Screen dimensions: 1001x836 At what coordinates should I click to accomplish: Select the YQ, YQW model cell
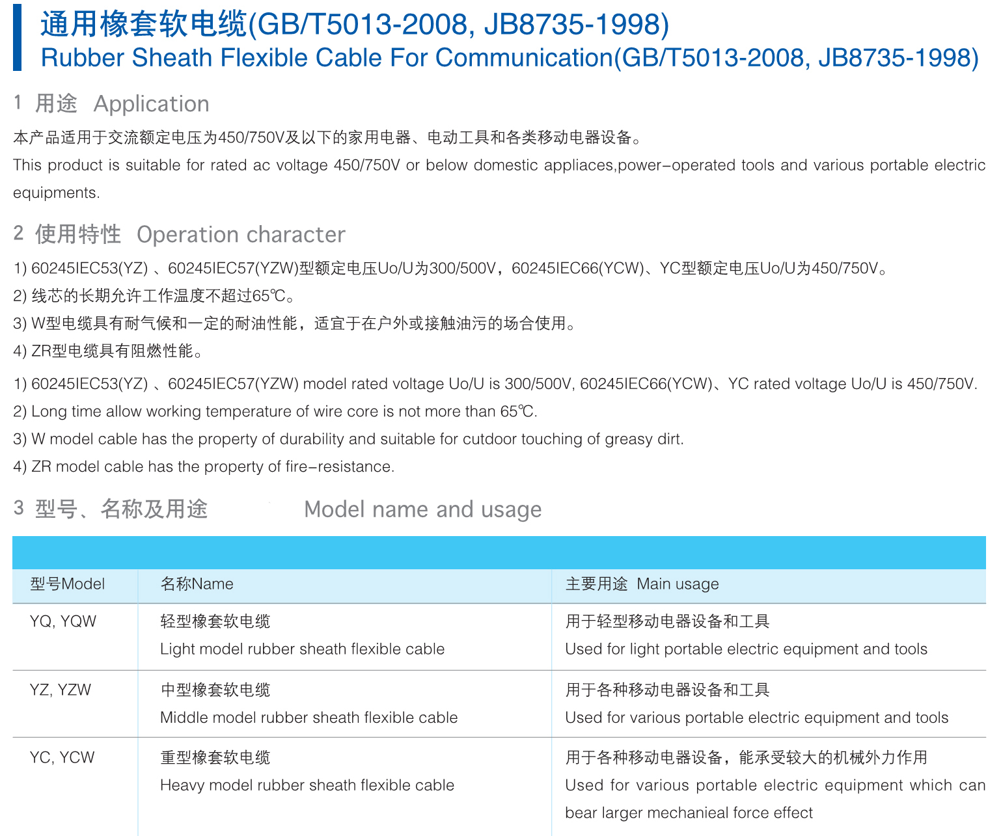(63, 621)
